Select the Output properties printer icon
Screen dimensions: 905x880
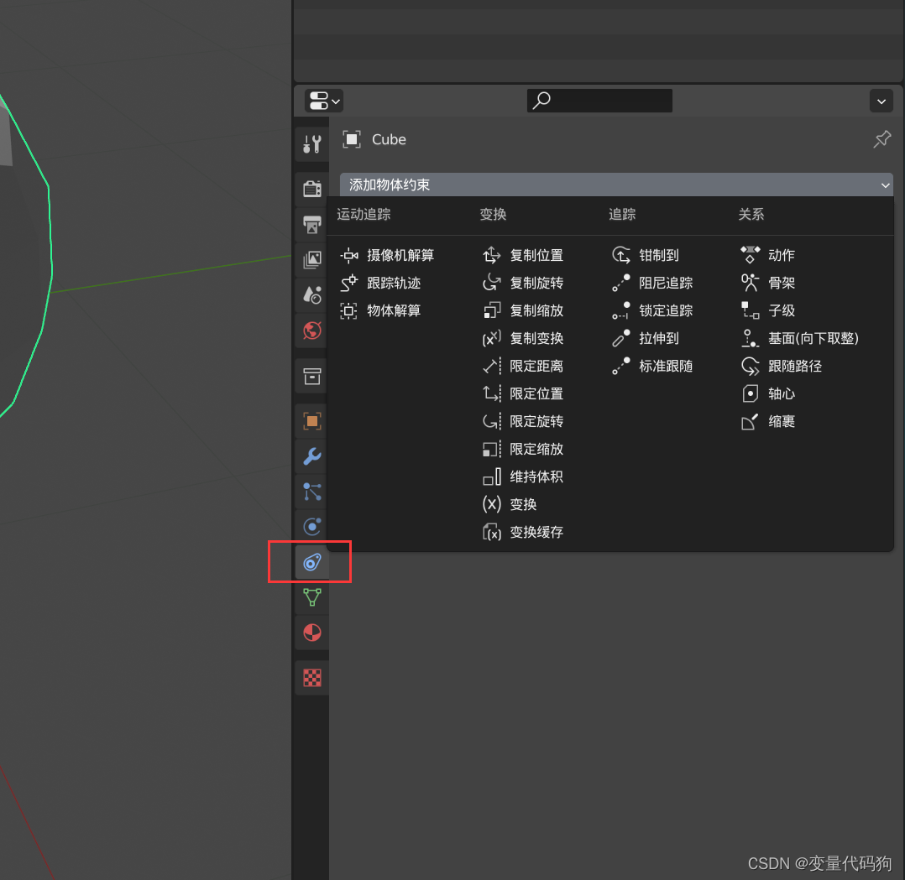(x=311, y=225)
